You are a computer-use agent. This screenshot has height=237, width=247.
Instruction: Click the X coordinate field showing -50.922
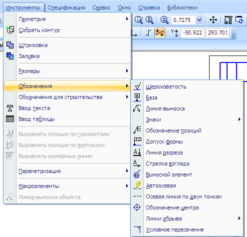point(193,32)
